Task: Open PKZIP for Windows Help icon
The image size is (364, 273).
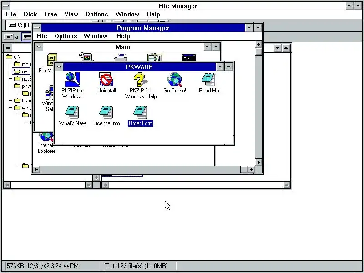Action: click(x=141, y=80)
